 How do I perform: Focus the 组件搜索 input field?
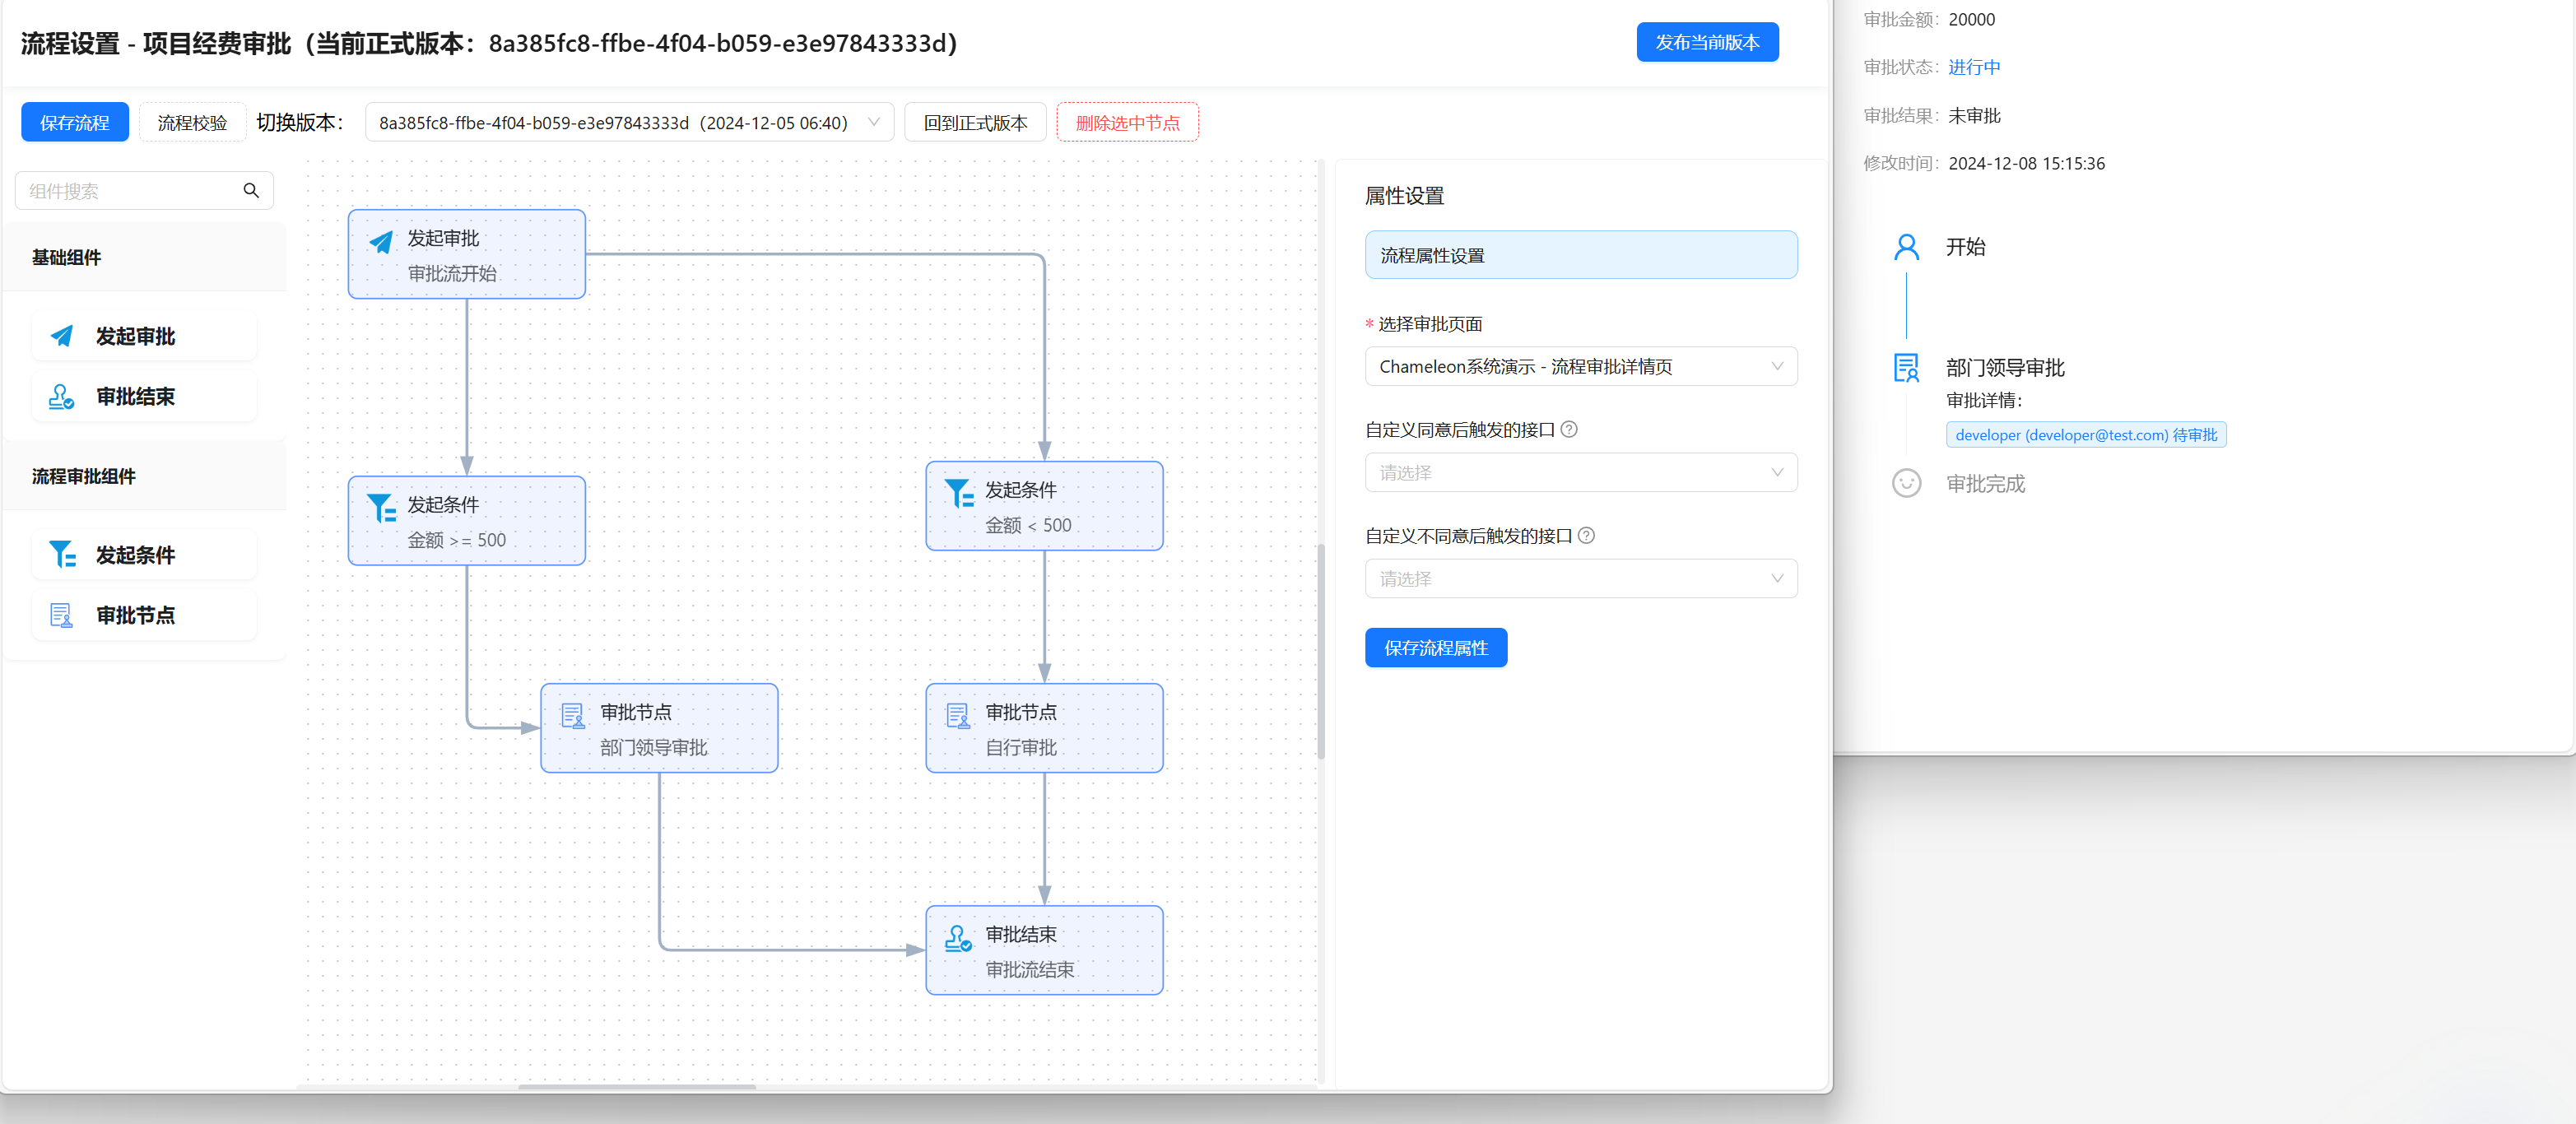click(x=130, y=190)
